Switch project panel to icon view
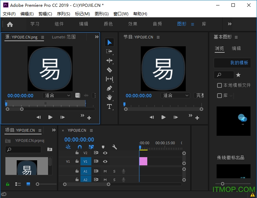The image size is (257, 198). [x=28, y=184]
